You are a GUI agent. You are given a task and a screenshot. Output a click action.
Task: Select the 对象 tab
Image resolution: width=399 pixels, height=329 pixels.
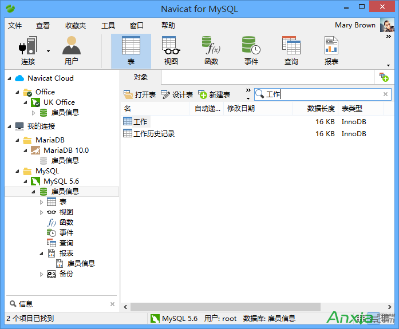coord(140,77)
